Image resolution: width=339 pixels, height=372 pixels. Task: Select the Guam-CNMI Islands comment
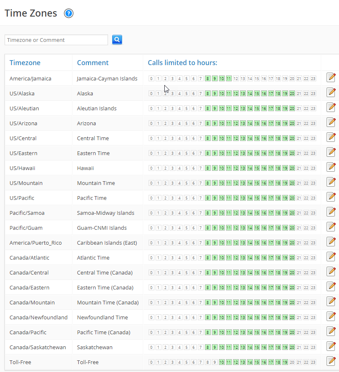(102, 228)
